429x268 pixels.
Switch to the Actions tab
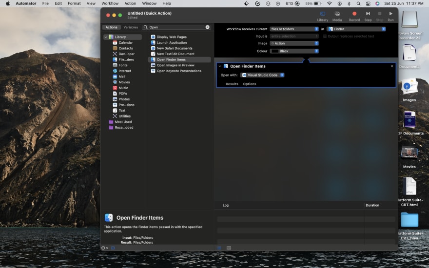pyautogui.click(x=111, y=27)
